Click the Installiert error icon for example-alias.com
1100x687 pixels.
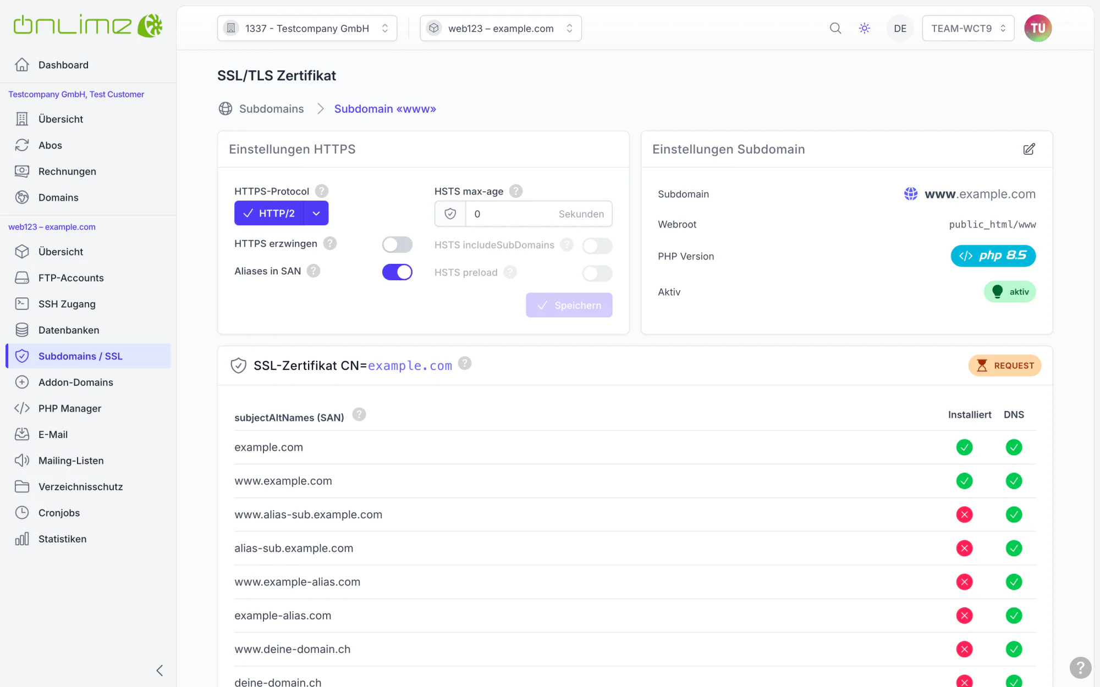[x=964, y=616]
